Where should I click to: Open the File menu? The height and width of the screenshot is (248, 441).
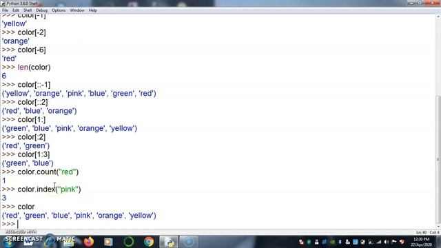(x=5, y=10)
